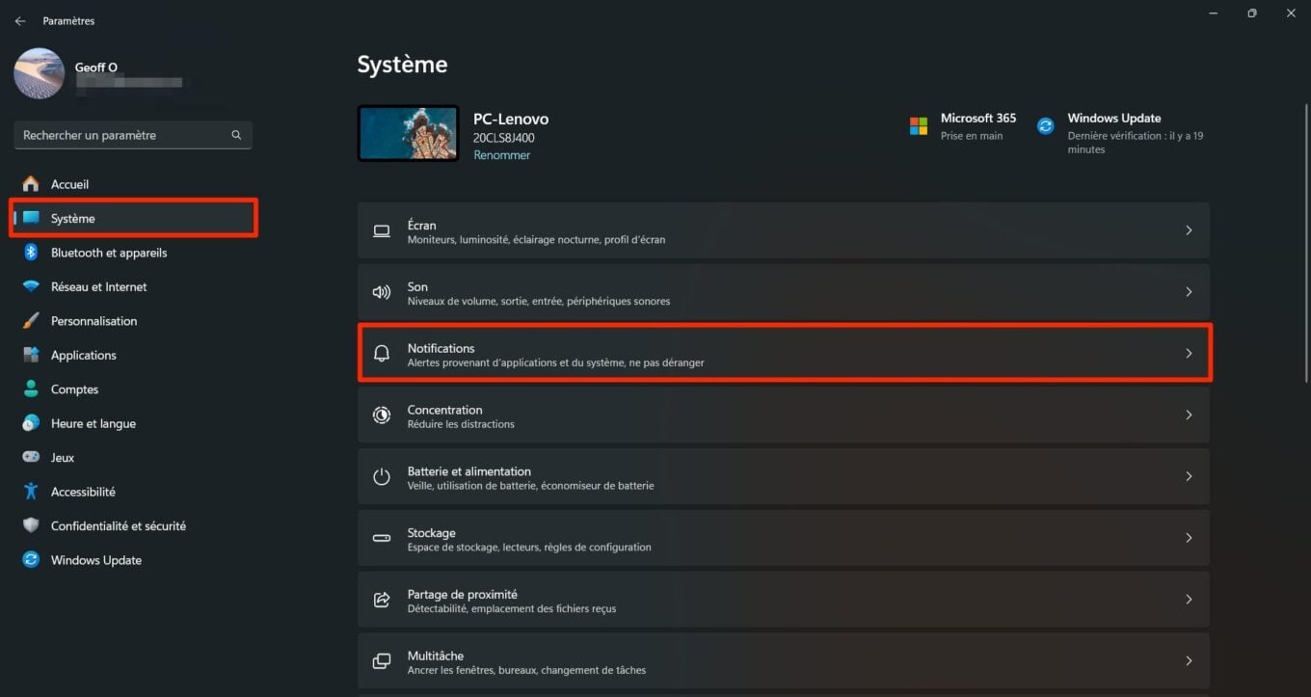
Task: Click the Écran display icon
Action: tap(382, 230)
